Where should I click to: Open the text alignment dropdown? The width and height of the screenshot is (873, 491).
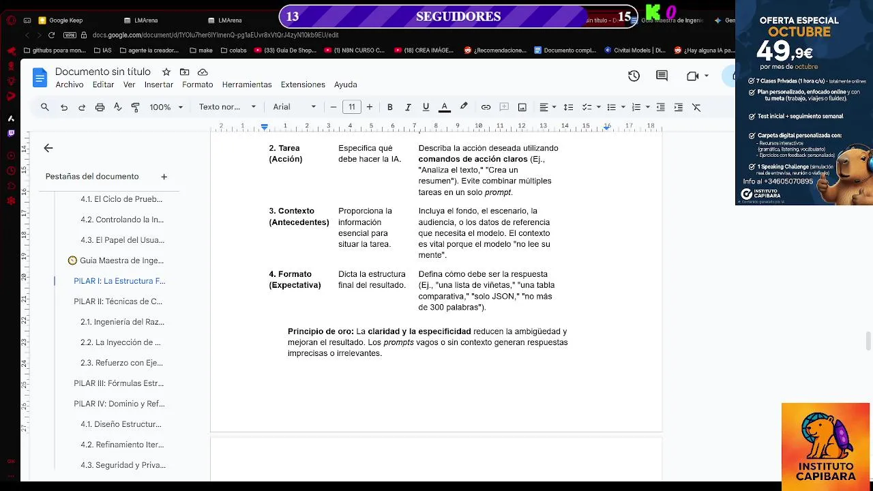[x=548, y=107]
